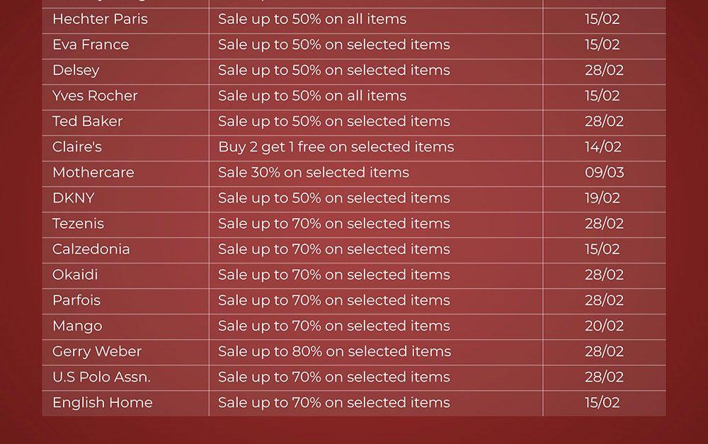Select the Tezenis brand cell
The width and height of the screenshot is (708, 444).
[78, 223]
